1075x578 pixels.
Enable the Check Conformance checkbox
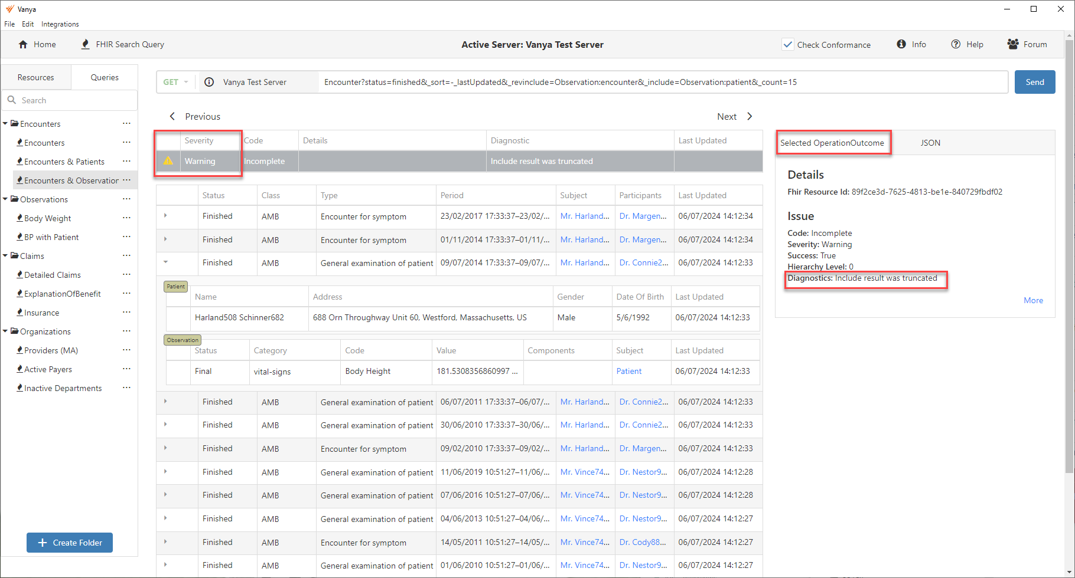pos(788,44)
